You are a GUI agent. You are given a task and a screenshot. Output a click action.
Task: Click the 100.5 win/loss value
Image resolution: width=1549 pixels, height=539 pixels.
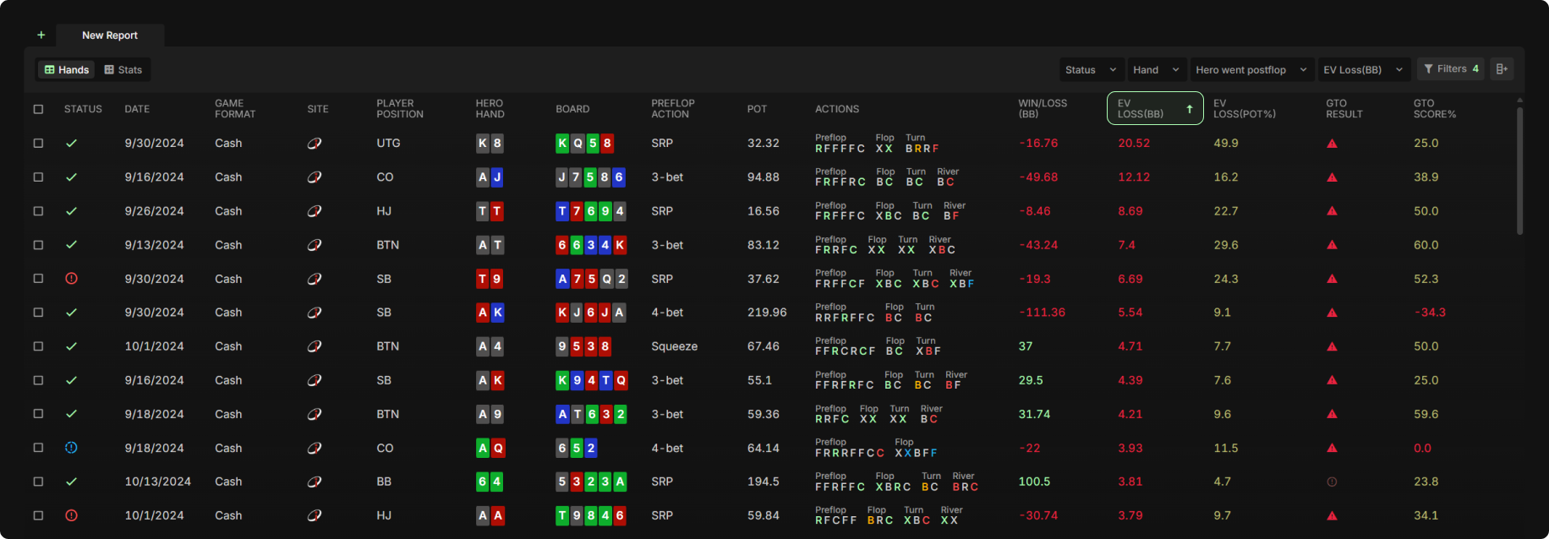click(1034, 482)
